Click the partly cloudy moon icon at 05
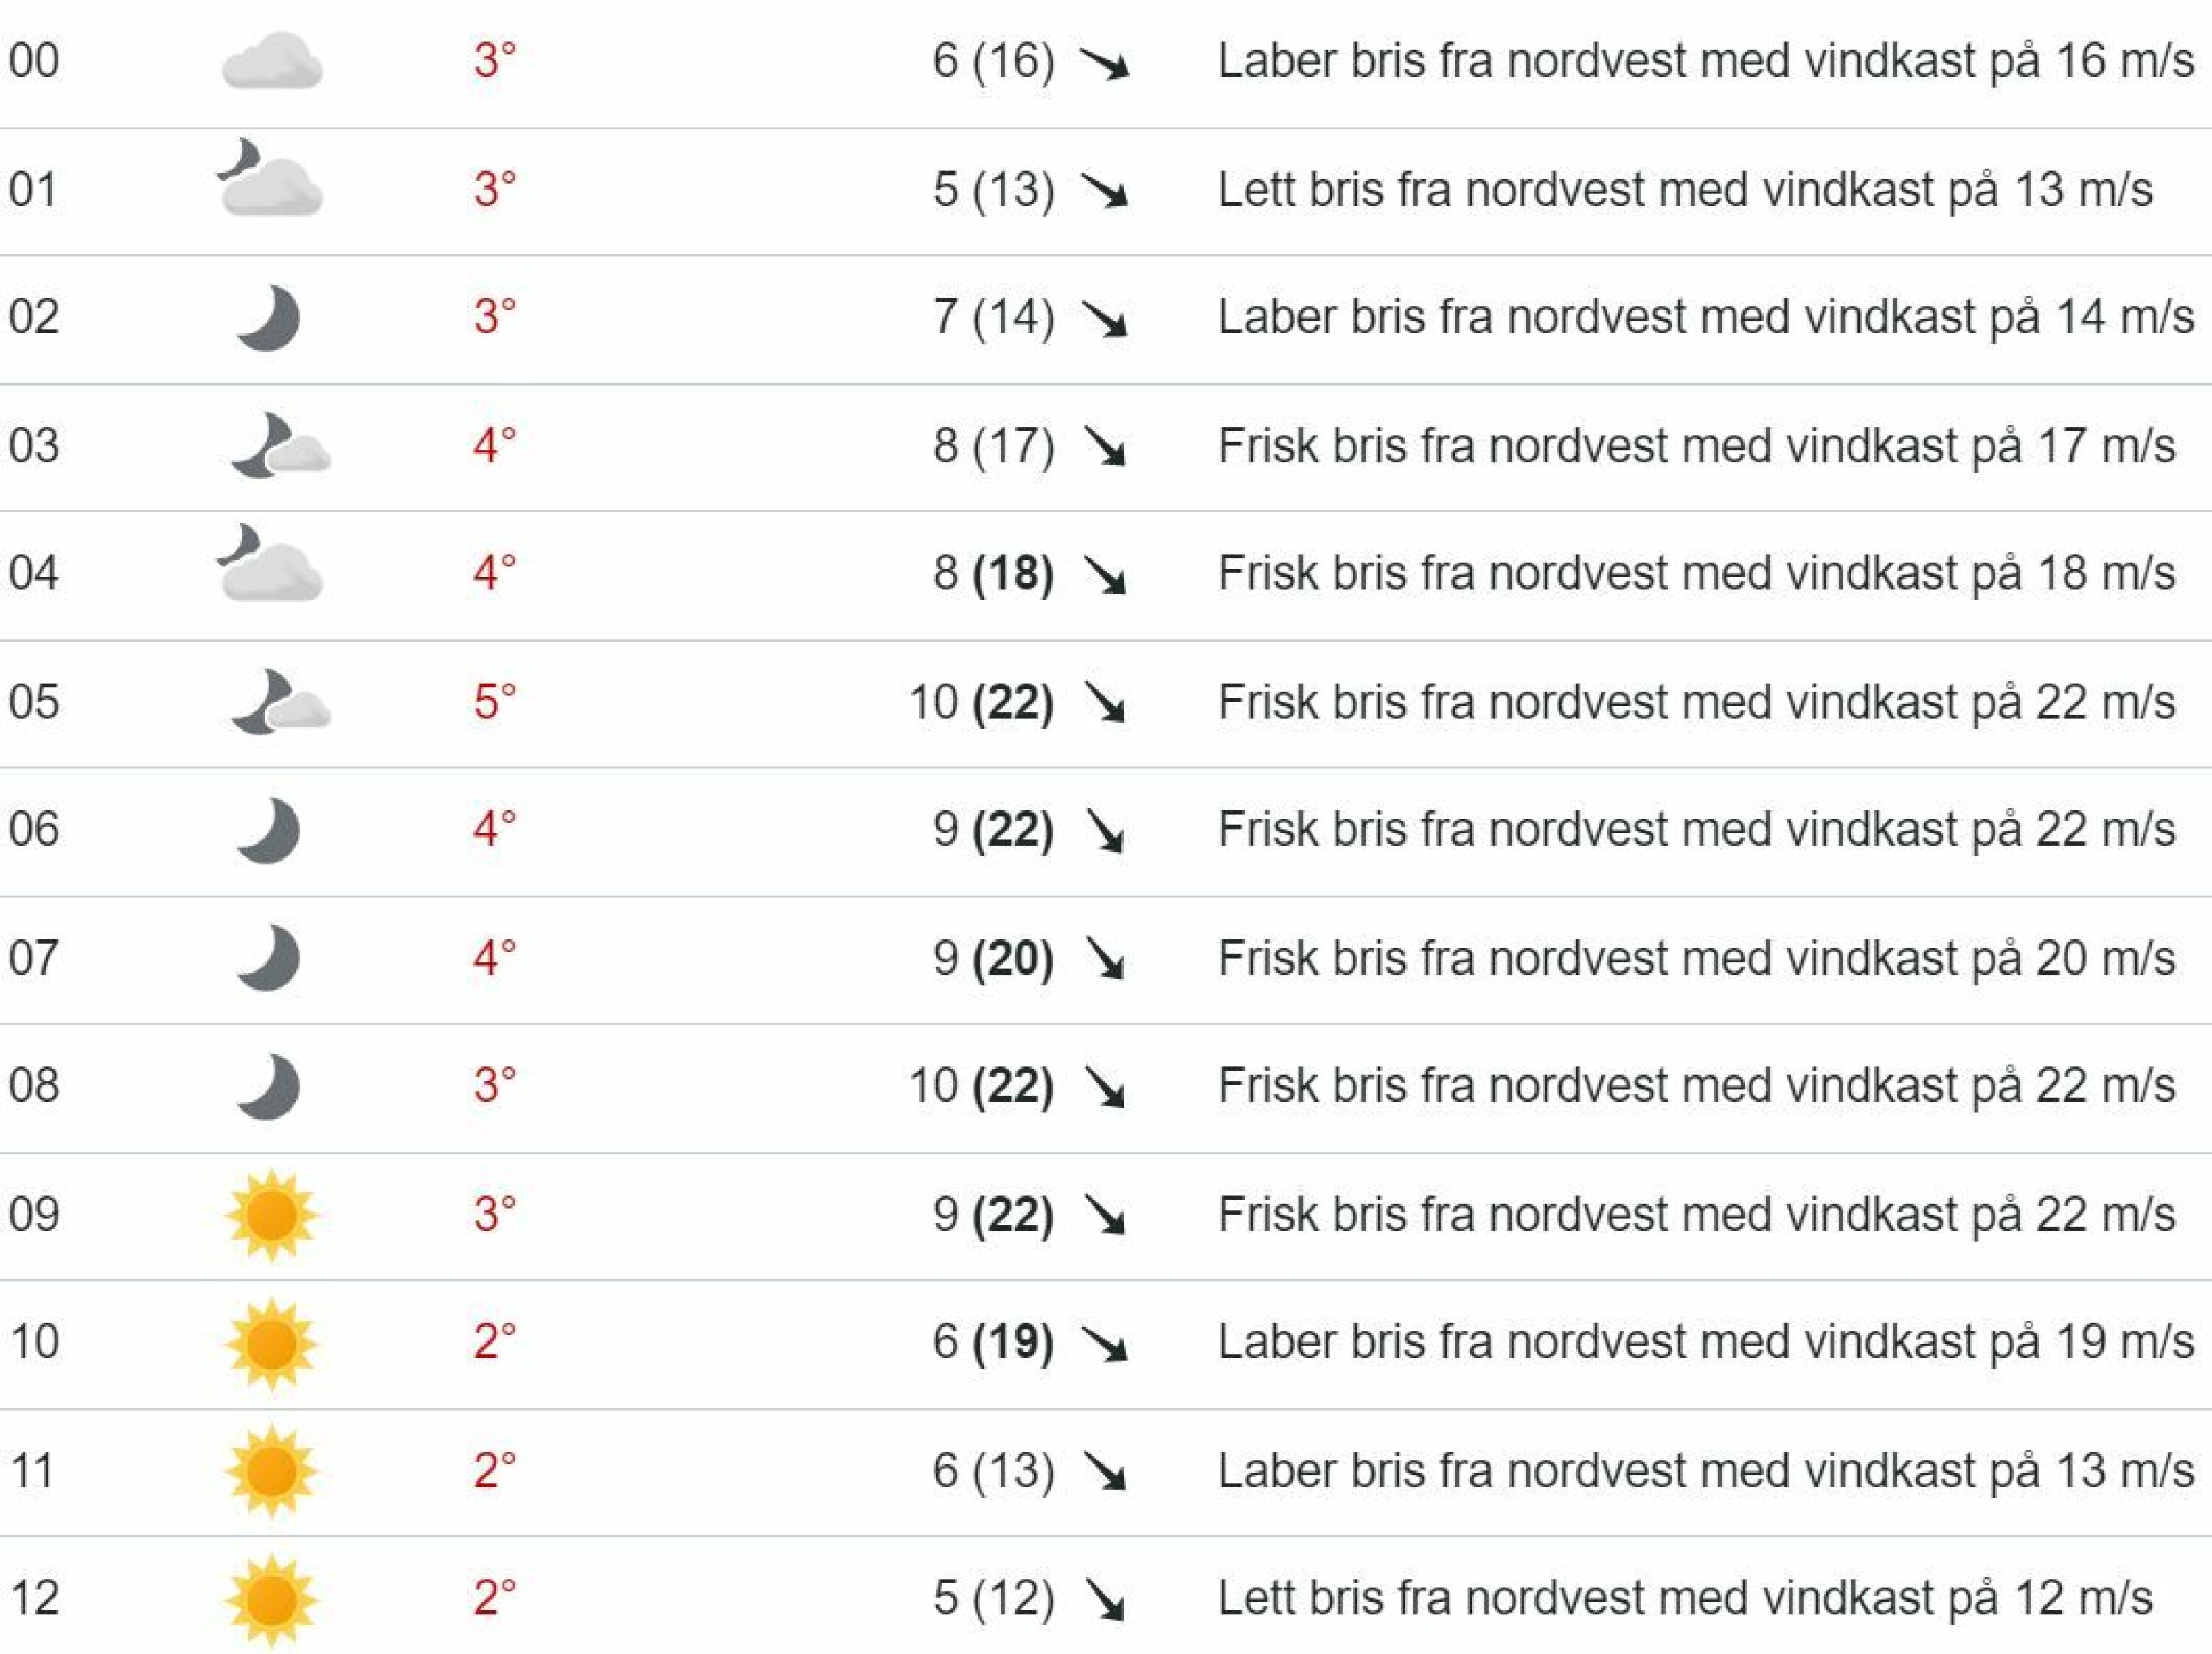This screenshot has height=1654, width=2212. coord(280,701)
